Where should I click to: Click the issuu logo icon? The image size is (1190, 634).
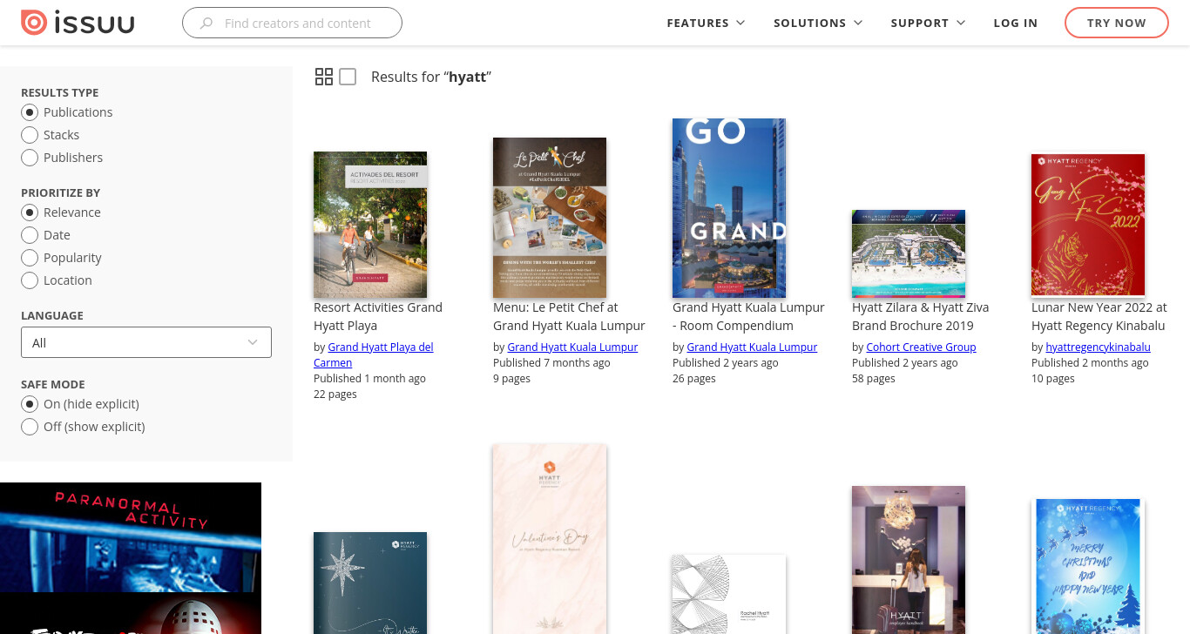pos(34,23)
